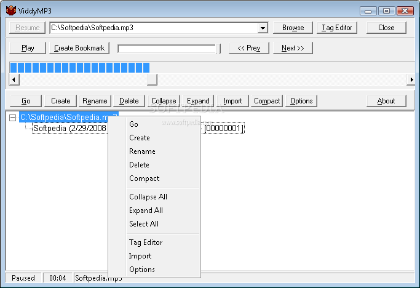Image resolution: width=420 pixels, height=288 pixels.
Task: Click the Import toolbar button
Action: pyautogui.click(x=233, y=101)
